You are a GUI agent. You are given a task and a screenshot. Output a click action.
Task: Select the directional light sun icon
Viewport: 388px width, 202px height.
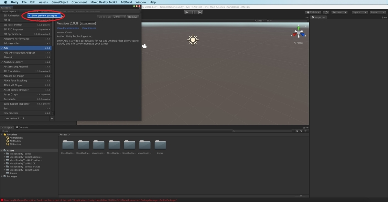(x=193, y=40)
